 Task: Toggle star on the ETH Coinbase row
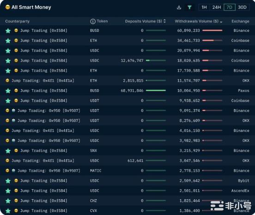click(x=8, y=41)
